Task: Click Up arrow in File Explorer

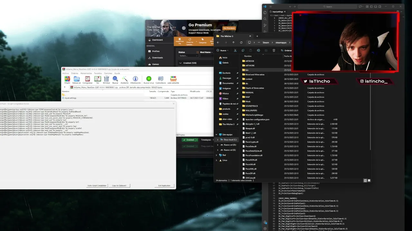Action: (233, 42)
